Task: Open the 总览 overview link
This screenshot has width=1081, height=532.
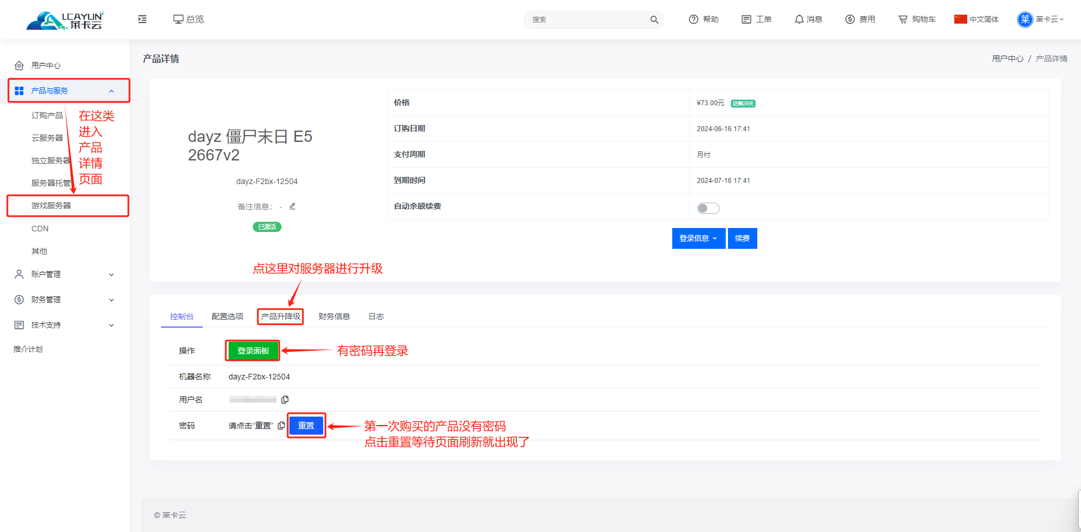Action: [189, 19]
